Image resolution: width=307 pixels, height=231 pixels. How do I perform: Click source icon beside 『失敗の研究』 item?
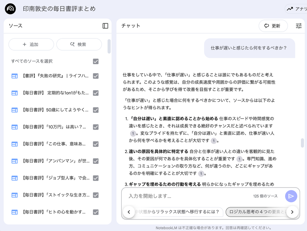(15, 76)
